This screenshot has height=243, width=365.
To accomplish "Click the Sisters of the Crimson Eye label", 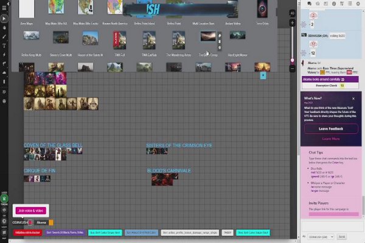I will pos(179,145).
